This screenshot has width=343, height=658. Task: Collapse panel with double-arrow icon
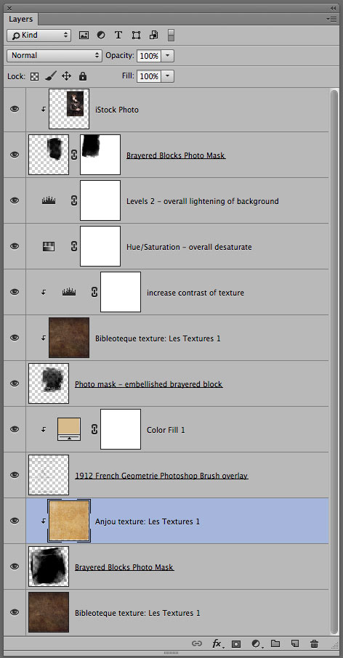pos(334,8)
